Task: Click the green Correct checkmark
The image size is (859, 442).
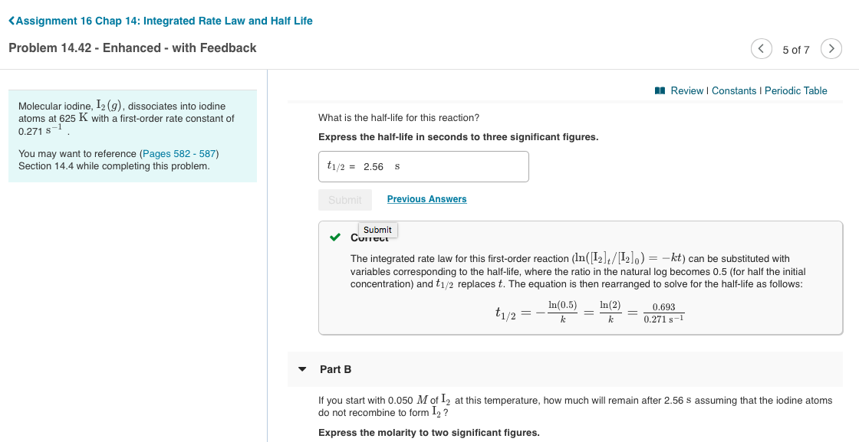Action: tap(334, 237)
